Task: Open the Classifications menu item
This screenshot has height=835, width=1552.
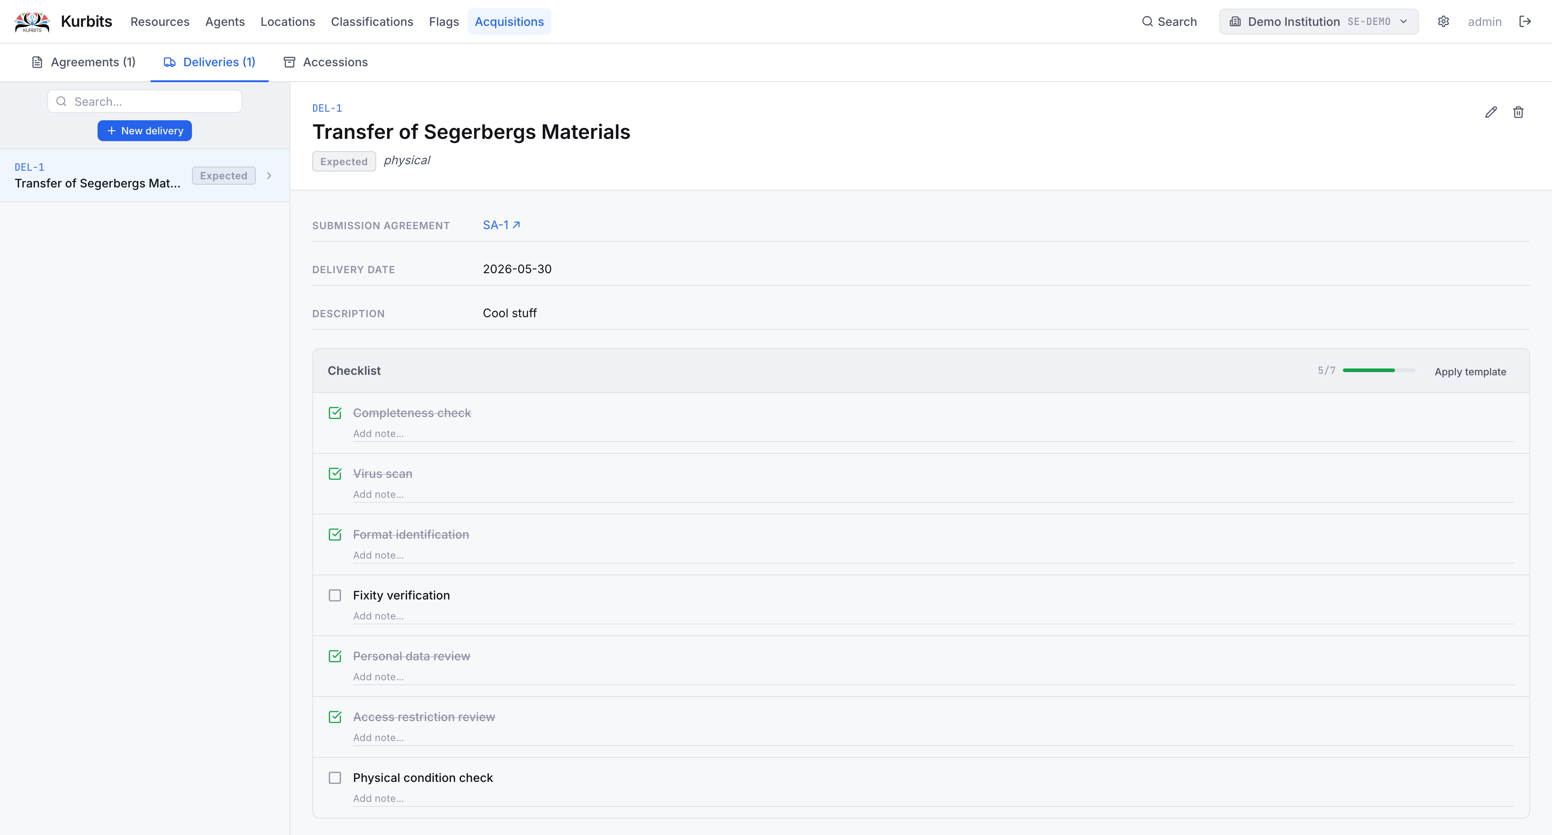Action: click(x=372, y=22)
